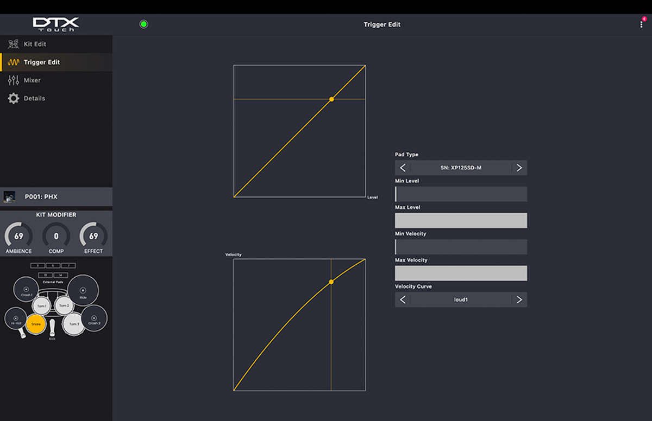Select the Hi-Hat pad

pyautogui.click(x=16, y=318)
